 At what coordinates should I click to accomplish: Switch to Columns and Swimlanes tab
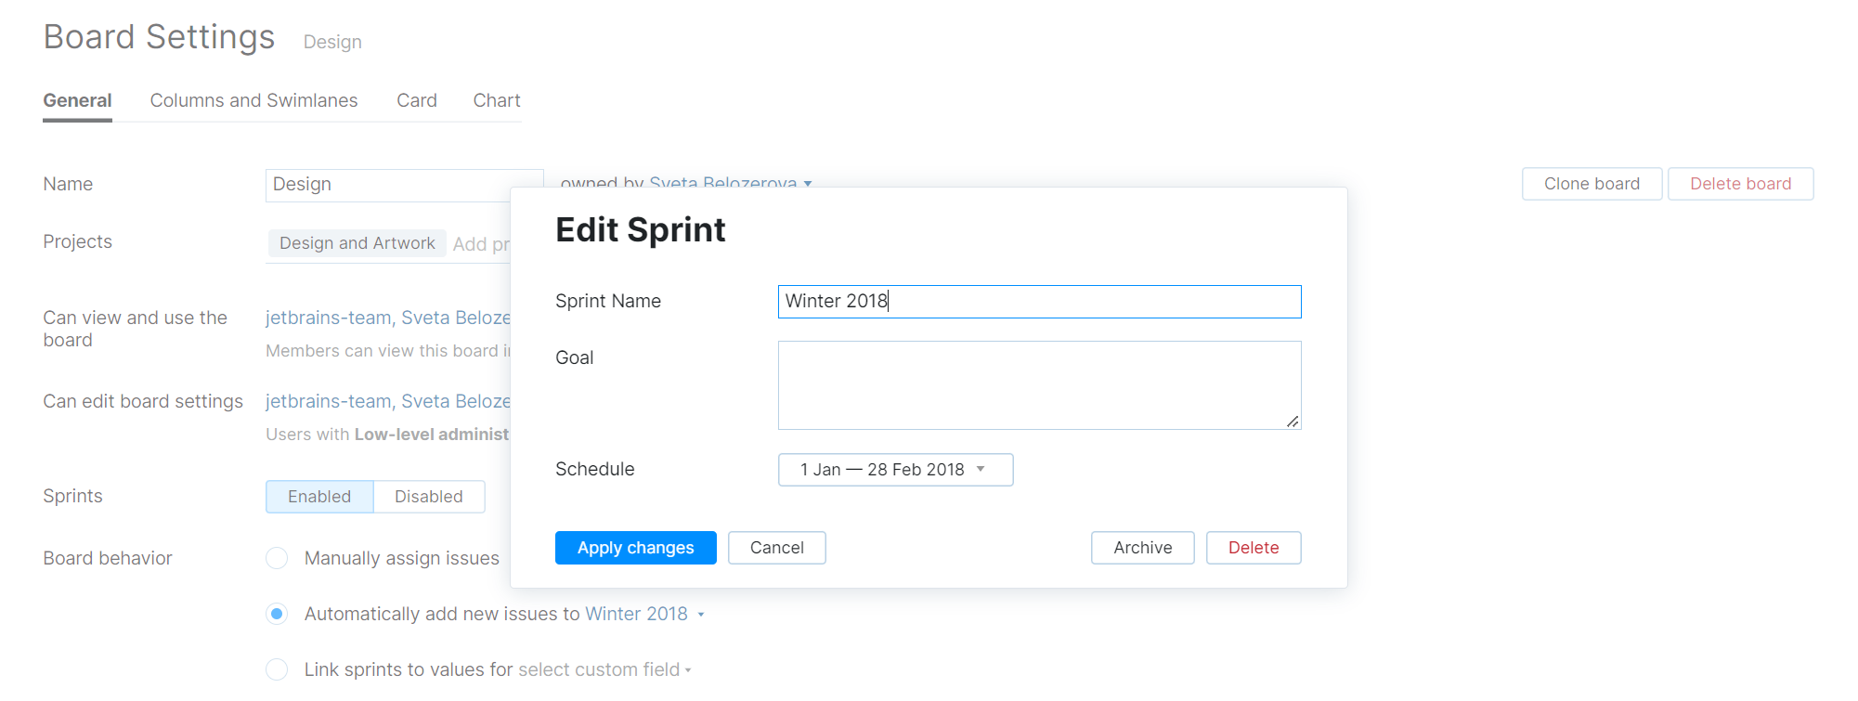253,100
